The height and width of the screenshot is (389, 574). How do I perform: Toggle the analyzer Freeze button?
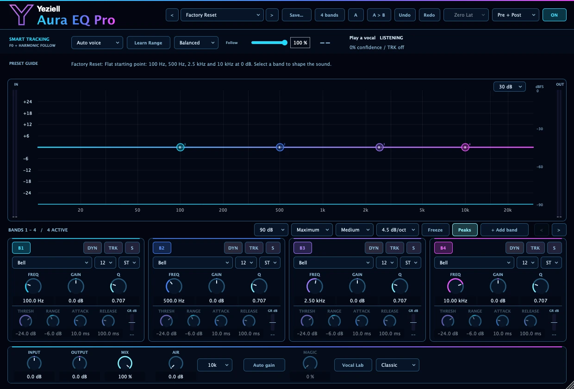pyautogui.click(x=435, y=230)
